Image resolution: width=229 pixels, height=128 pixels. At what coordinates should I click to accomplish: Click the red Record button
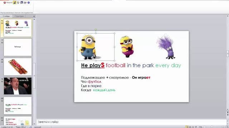coord(8,2)
